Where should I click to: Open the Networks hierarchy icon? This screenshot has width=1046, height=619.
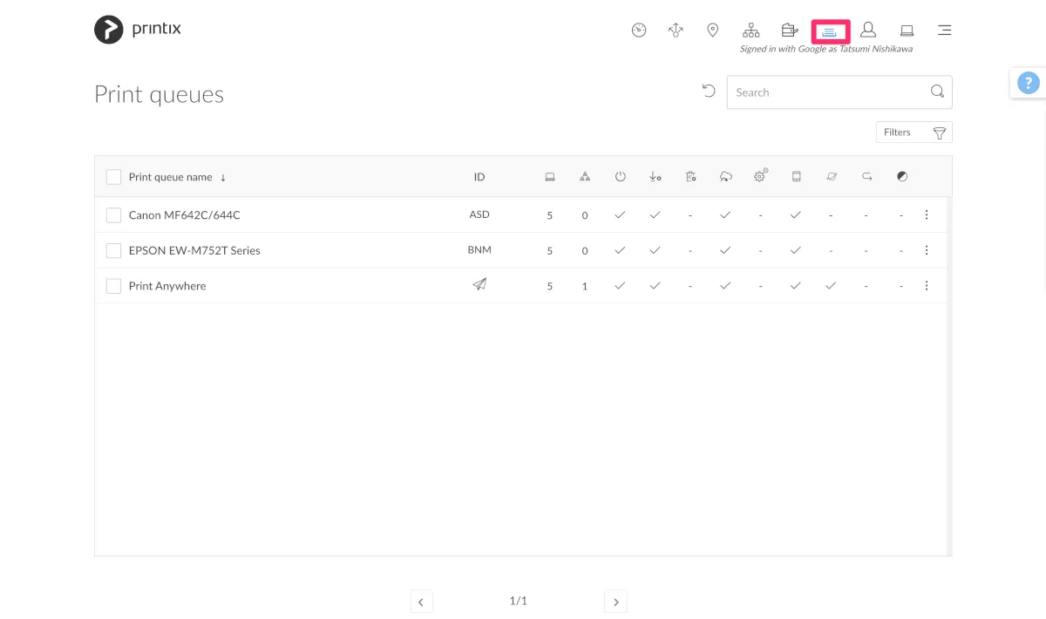pos(751,31)
